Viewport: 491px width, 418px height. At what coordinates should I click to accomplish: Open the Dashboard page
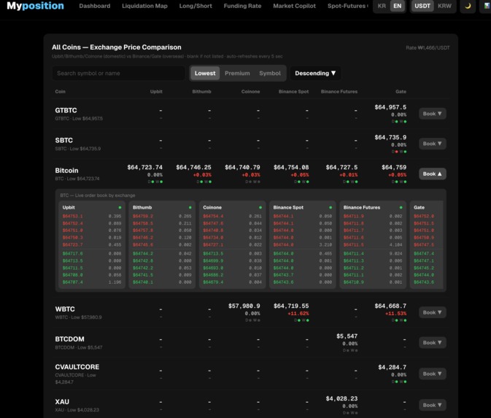point(95,6)
